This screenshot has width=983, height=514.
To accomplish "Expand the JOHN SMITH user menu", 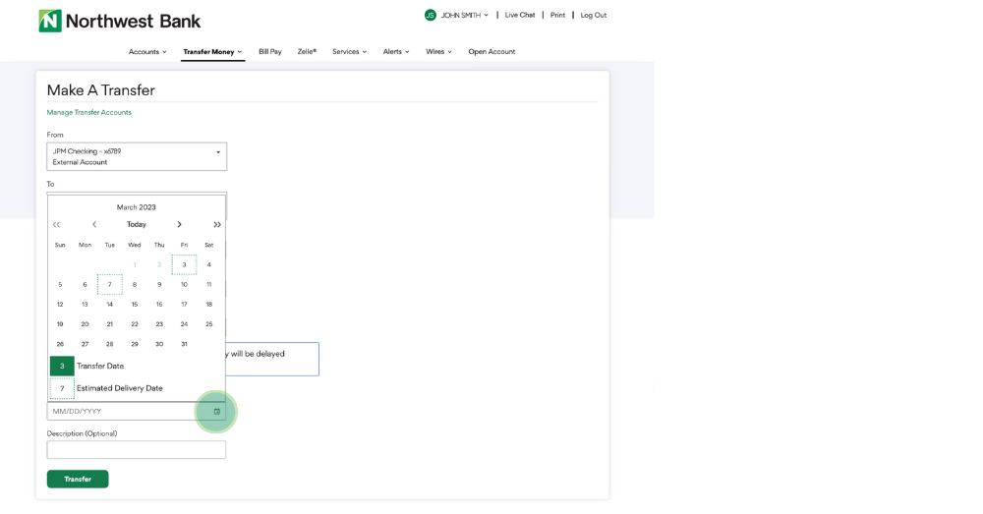I will point(464,15).
